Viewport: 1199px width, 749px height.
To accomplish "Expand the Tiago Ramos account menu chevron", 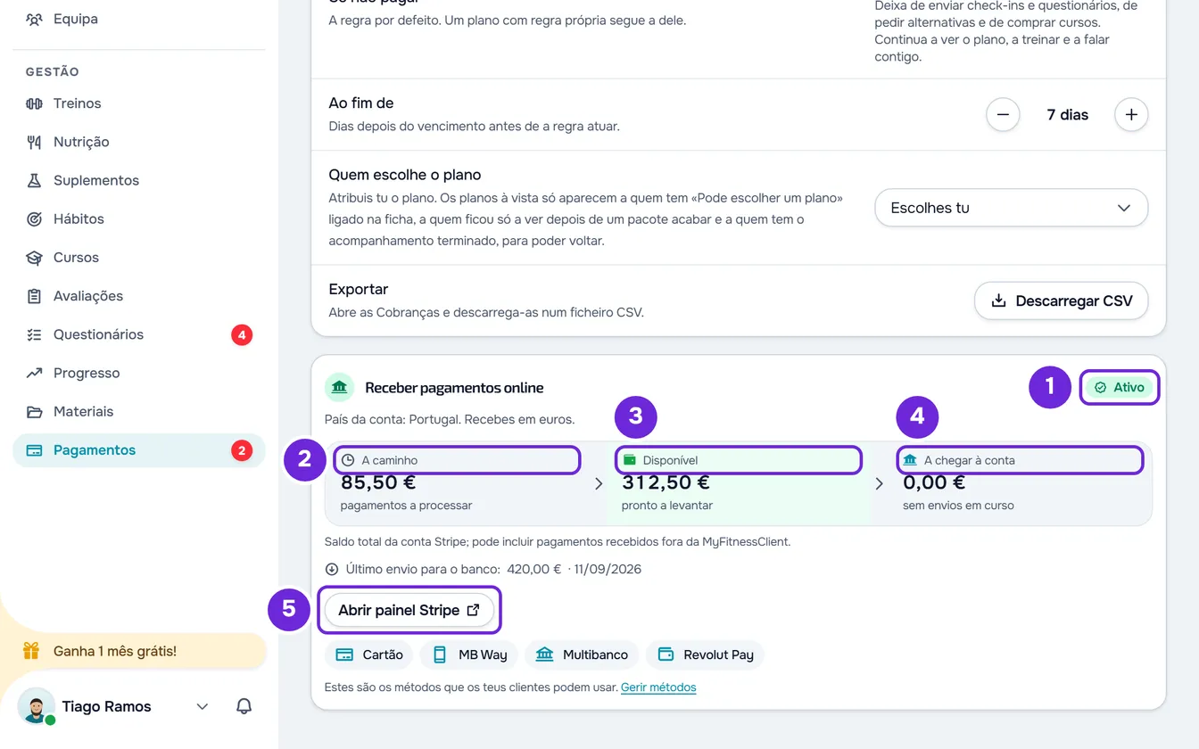I will pyautogui.click(x=203, y=706).
